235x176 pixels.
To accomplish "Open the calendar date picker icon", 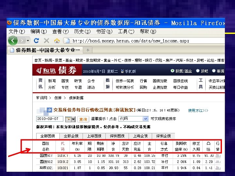I will coord(68,119).
